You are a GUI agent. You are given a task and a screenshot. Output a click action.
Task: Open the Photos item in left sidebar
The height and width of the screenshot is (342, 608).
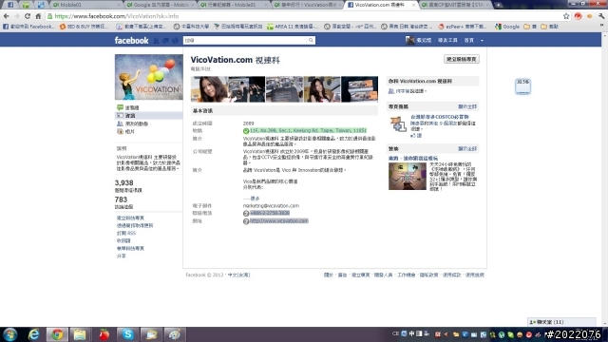pos(125,132)
